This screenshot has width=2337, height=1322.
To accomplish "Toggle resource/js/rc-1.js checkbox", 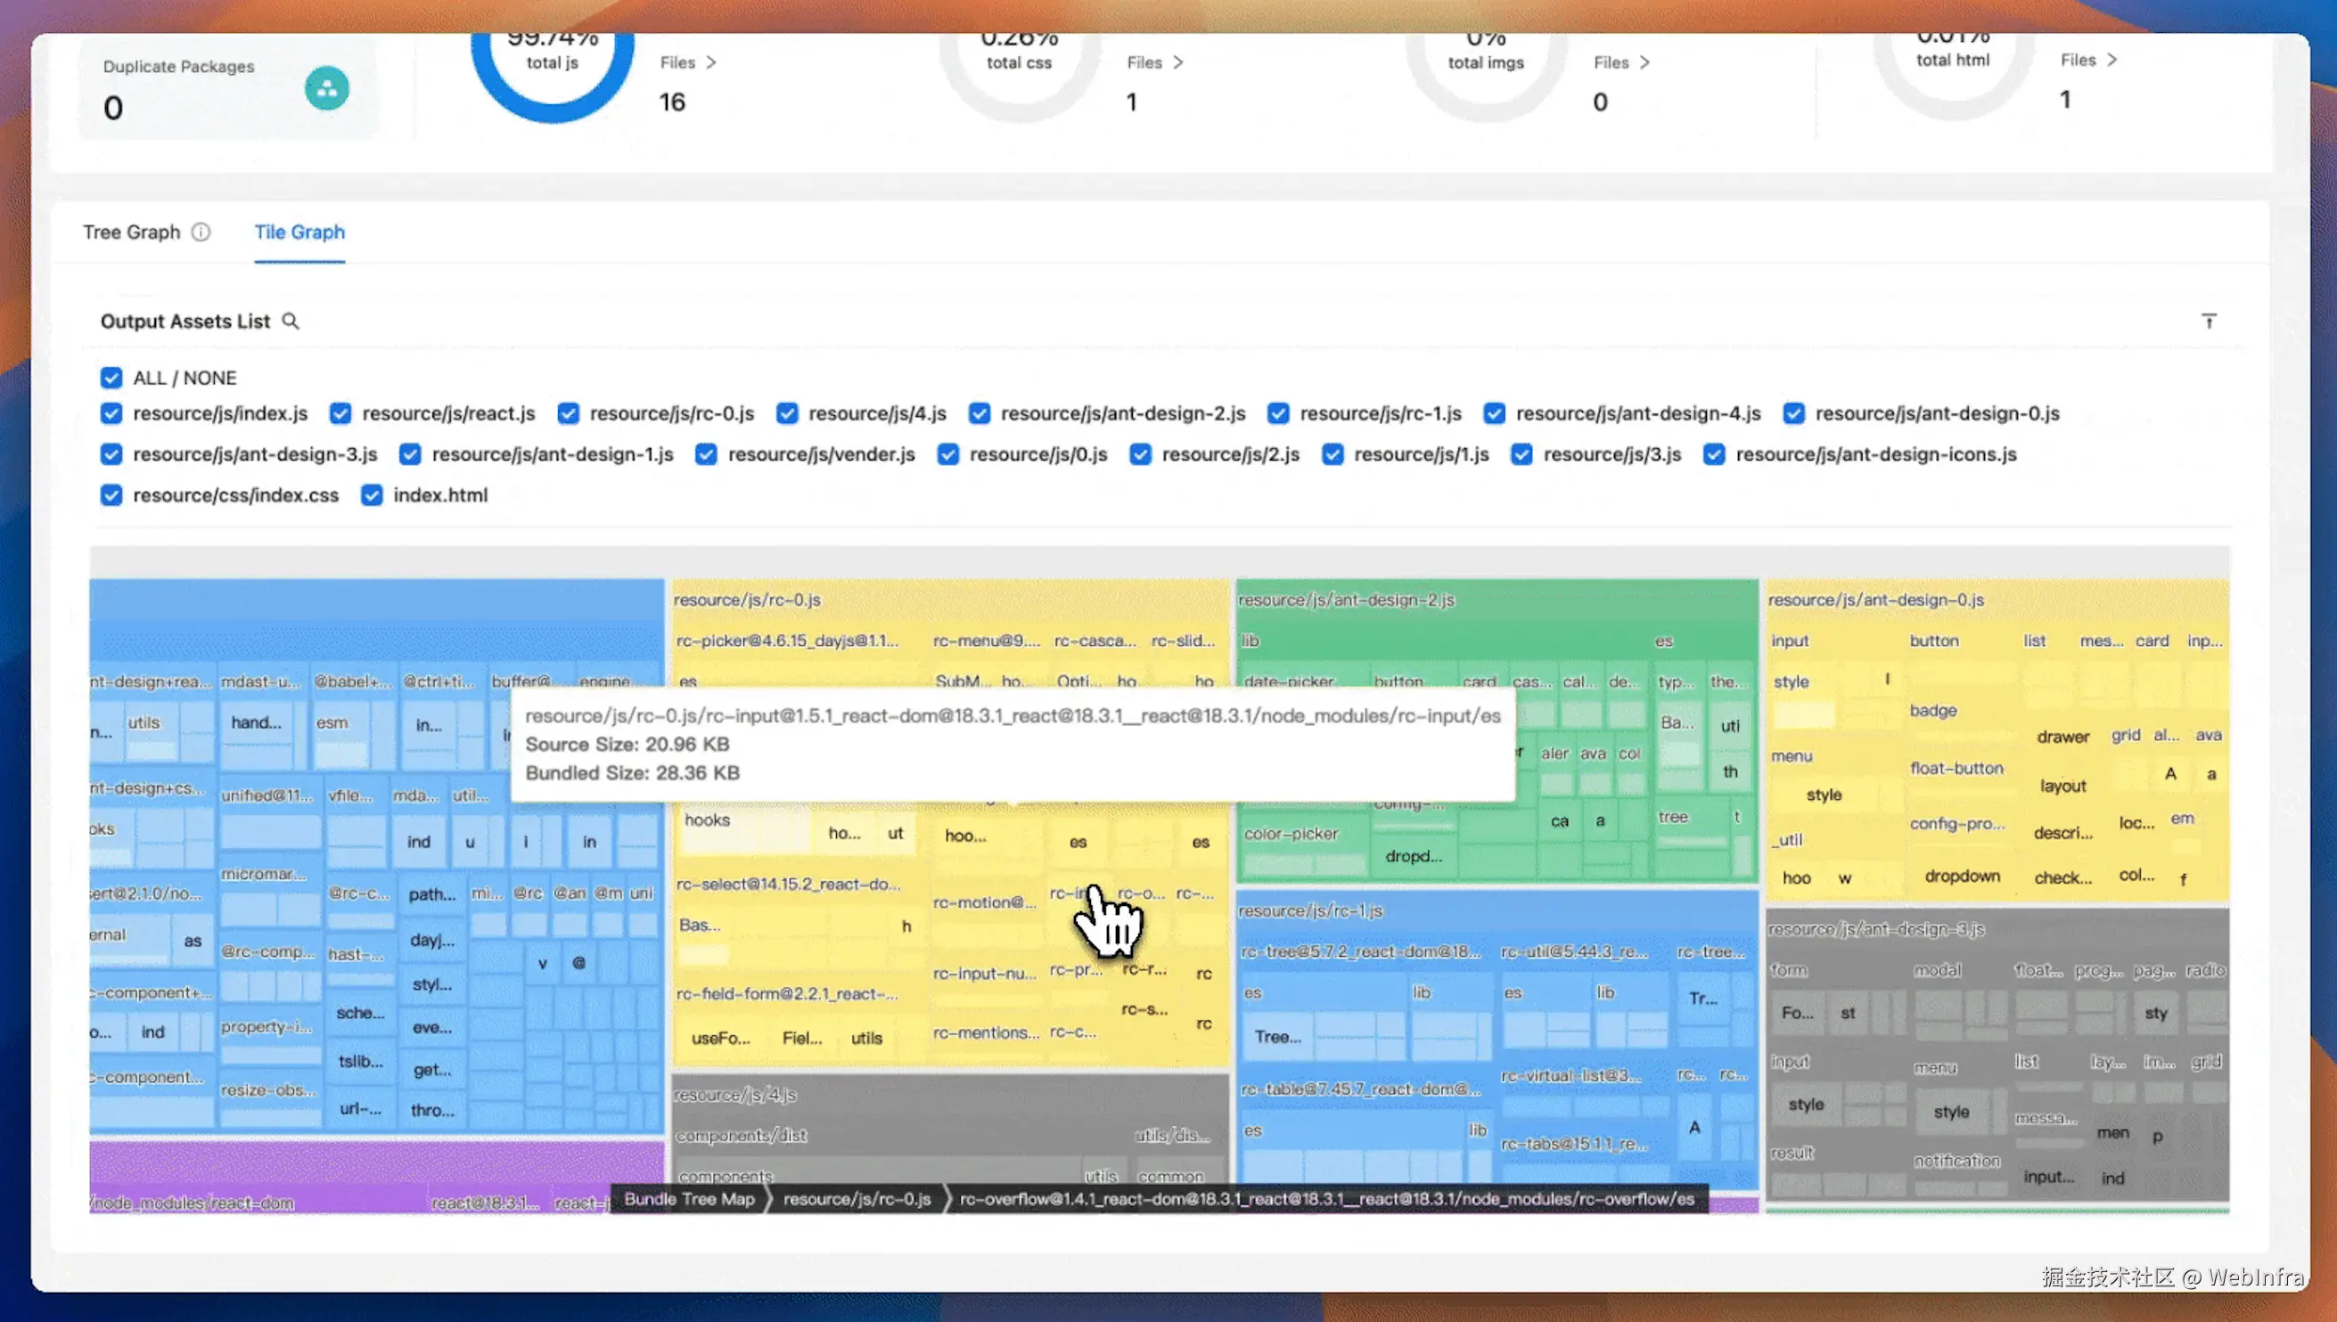I will [x=1278, y=413].
